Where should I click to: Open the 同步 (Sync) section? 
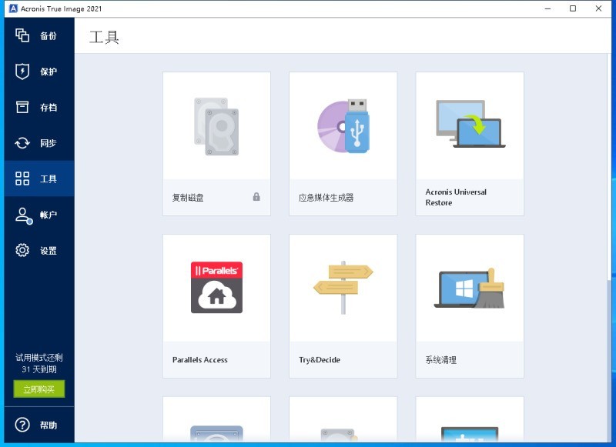tap(37, 143)
